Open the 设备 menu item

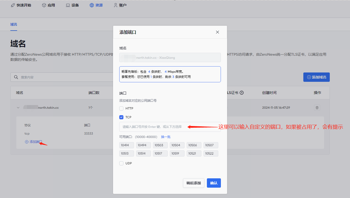(x=72, y=5)
